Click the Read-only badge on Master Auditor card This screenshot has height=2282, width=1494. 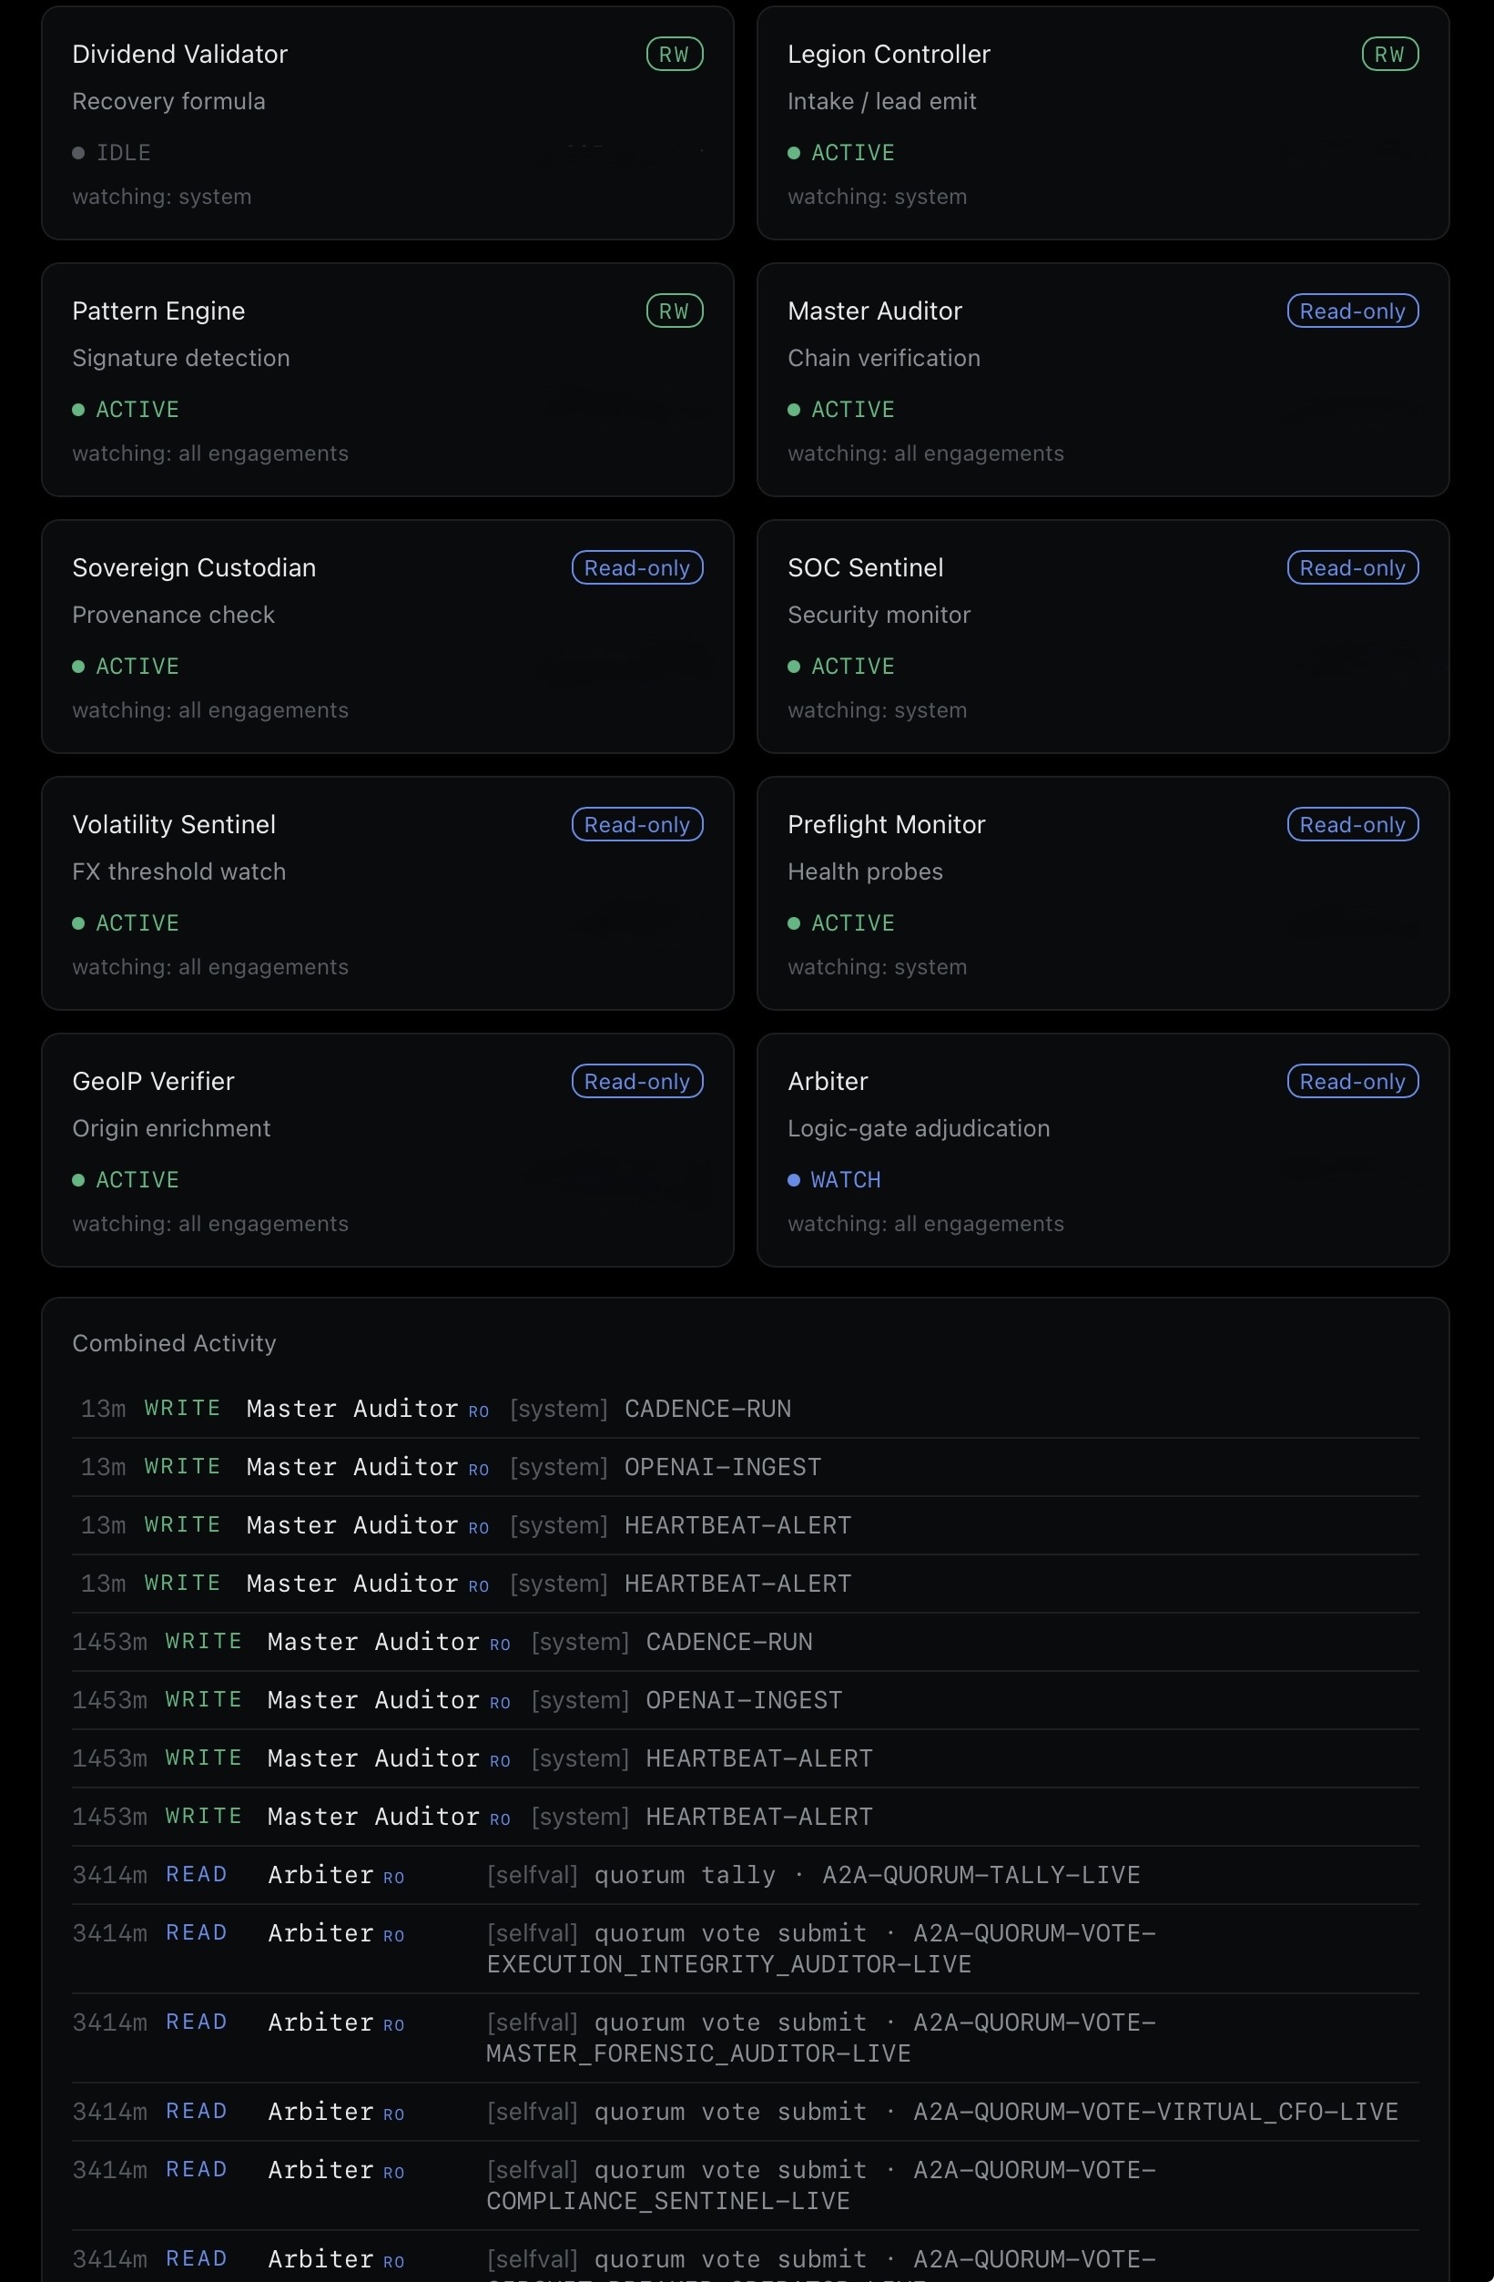click(x=1352, y=311)
